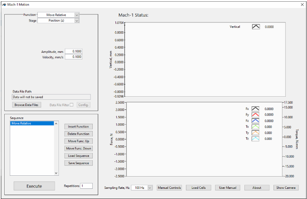Click the Force axis top value 2.5000
Image resolution: width=307 pixels, height=199 pixels.
pos(120,102)
